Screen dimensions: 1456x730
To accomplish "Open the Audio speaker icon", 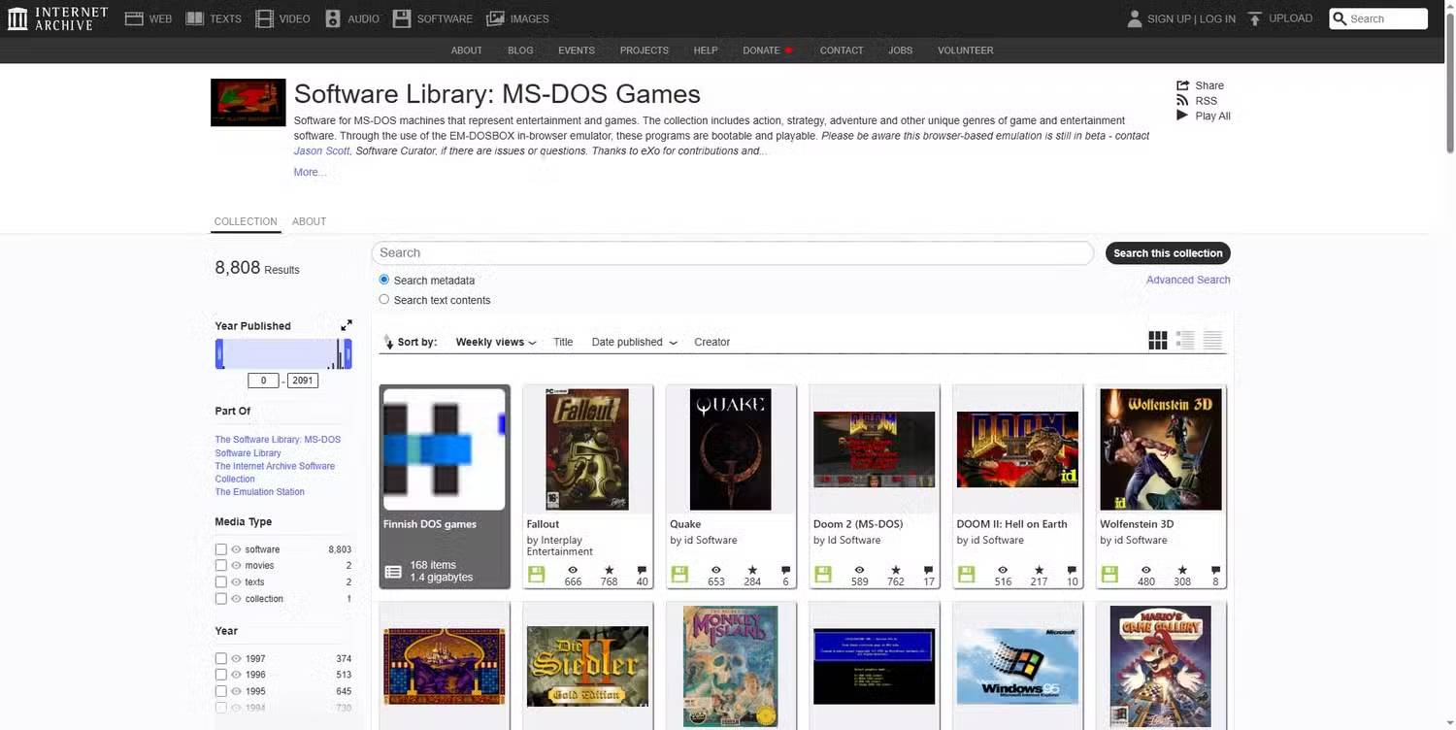I will tap(333, 18).
